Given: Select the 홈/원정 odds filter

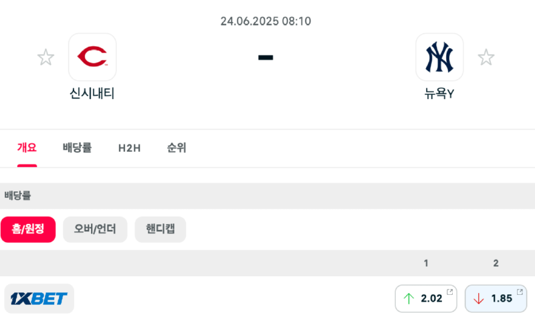Looking at the screenshot, I should 28,229.
